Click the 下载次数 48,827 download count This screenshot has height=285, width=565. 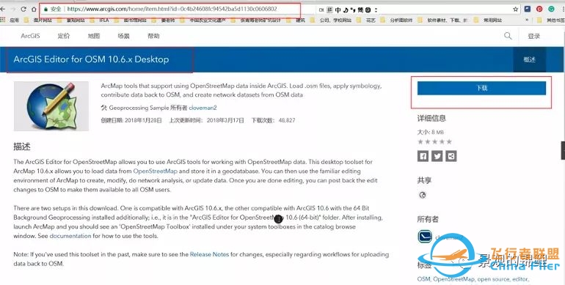coord(273,120)
